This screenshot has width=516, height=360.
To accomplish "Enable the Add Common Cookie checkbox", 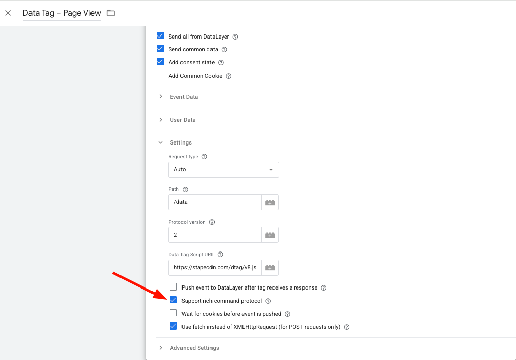I will click(x=161, y=75).
